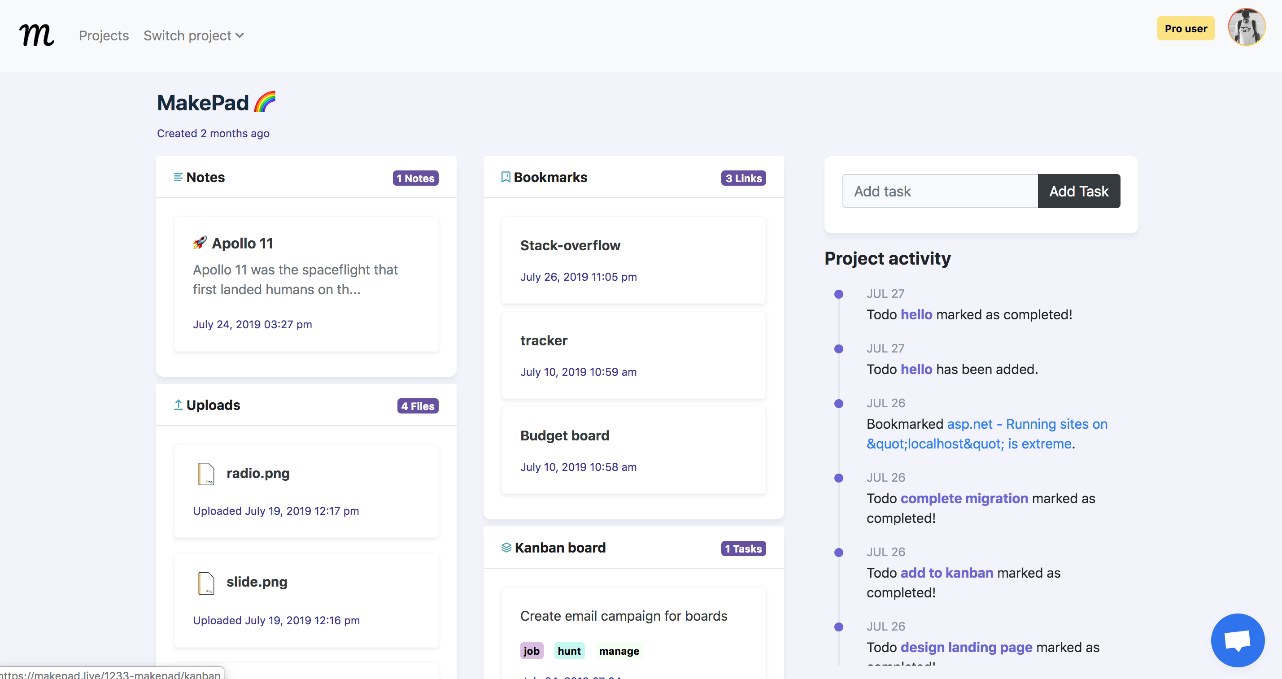Image resolution: width=1282 pixels, height=679 pixels.
Task: Click the Kanban board layers icon
Action: click(x=506, y=548)
